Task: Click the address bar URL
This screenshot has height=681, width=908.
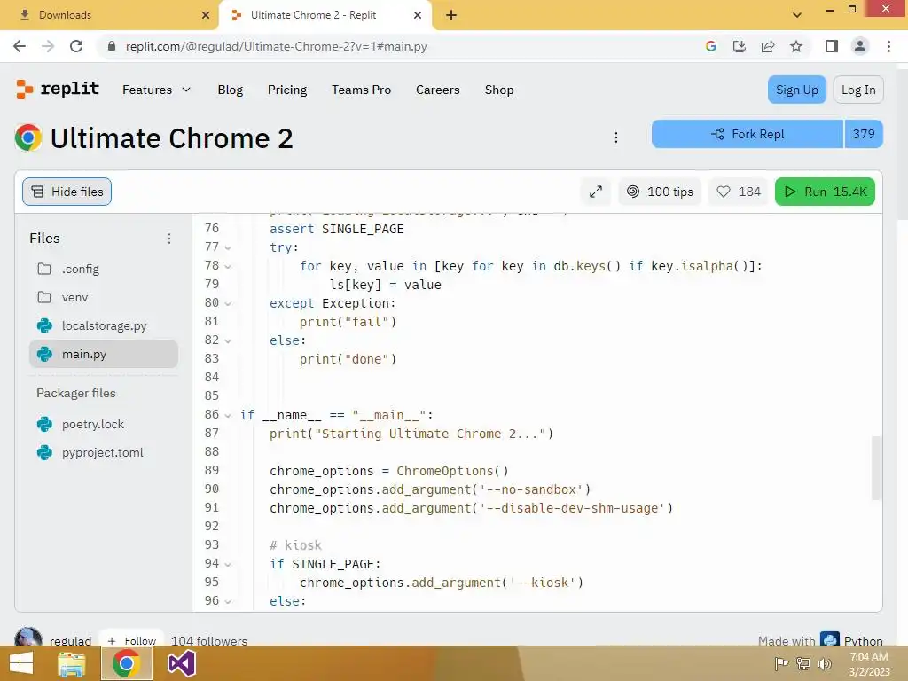Action: (x=277, y=46)
